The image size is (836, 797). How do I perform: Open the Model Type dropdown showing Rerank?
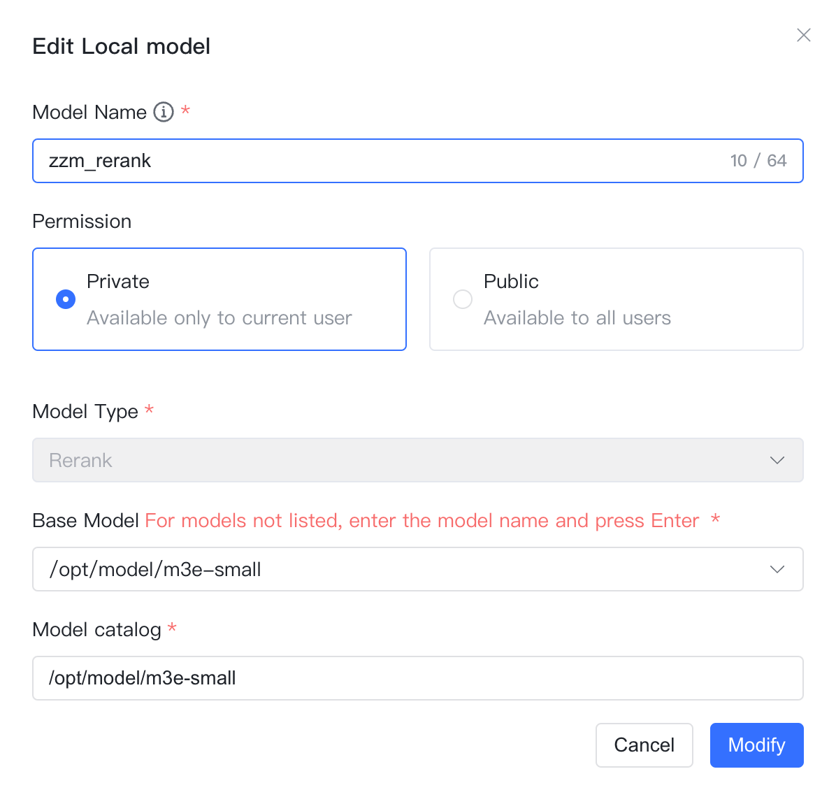417,460
